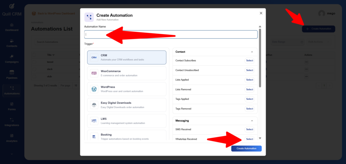Pick the WordPress logo trigger
346x164 pixels.
coord(94,89)
